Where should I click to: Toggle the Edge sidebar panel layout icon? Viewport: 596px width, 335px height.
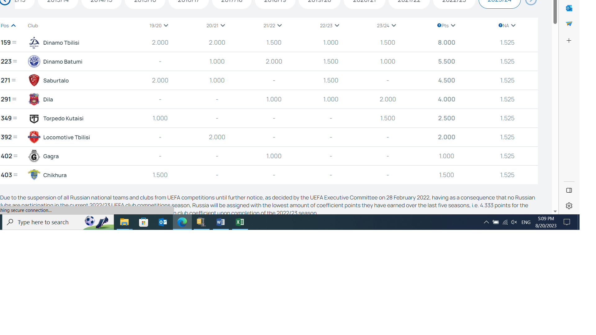click(569, 190)
